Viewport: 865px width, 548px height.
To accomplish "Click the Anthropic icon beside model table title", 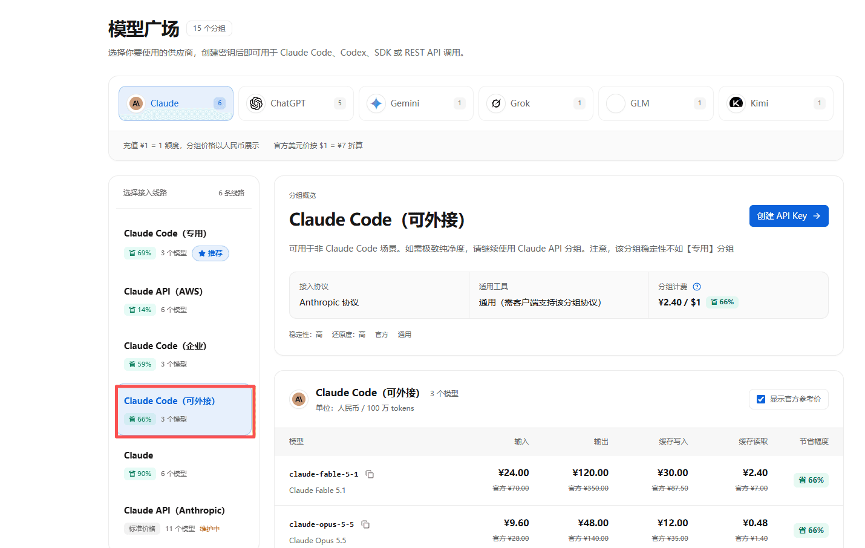I will click(299, 399).
